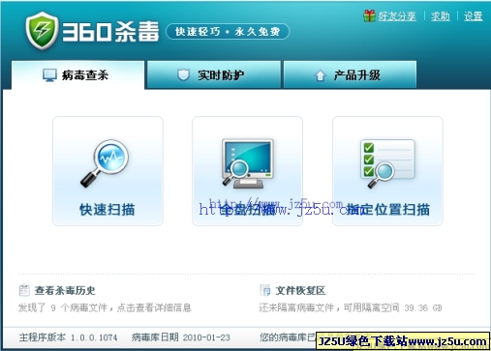Click 病毒库日期 2010-01-23 status text
The width and height of the screenshot is (491, 351).
coord(181,337)
